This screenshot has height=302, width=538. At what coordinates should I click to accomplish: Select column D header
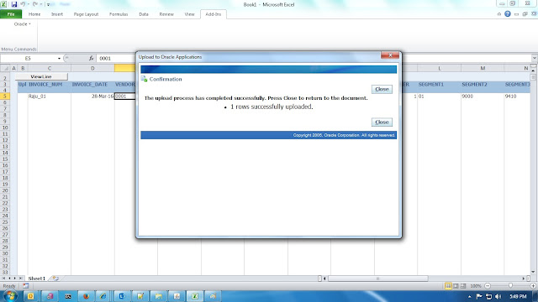click(x=92, y=68)
